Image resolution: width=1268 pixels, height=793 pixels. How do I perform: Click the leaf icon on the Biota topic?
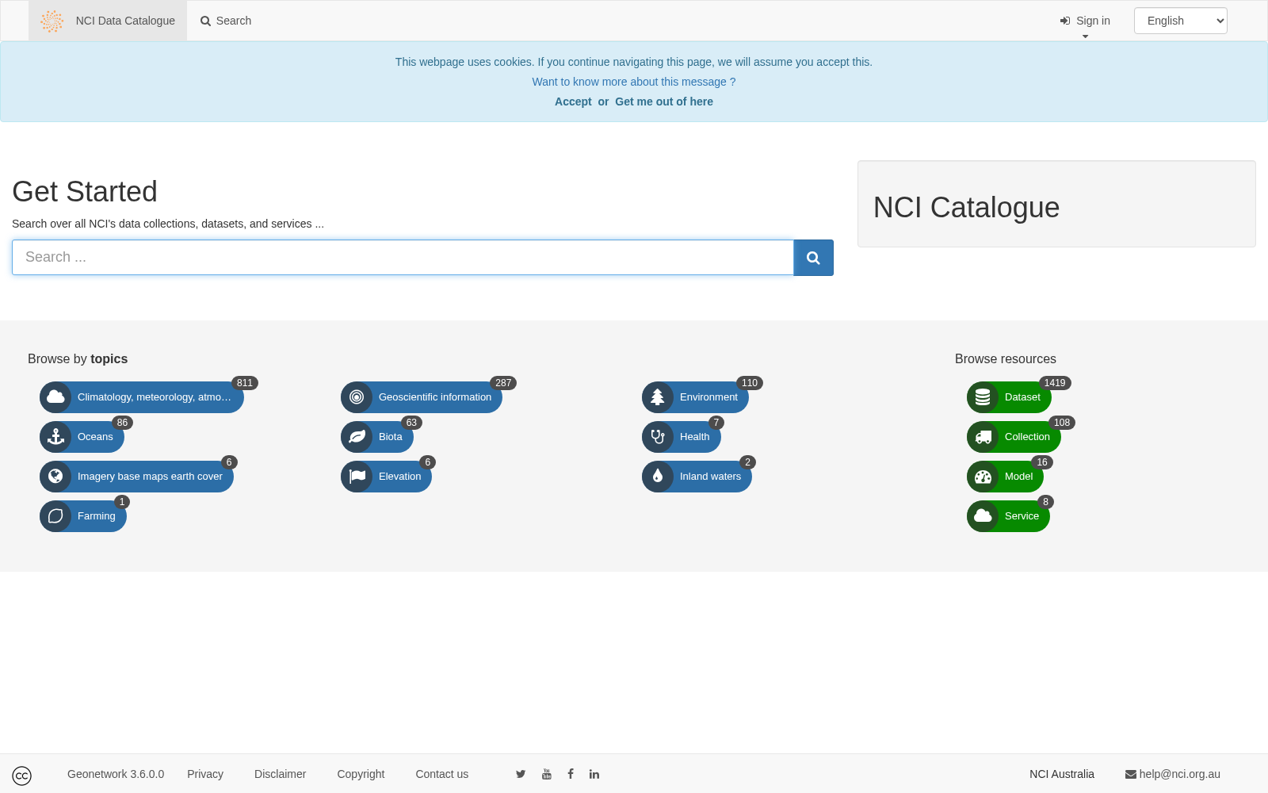[x=357, y=437]
